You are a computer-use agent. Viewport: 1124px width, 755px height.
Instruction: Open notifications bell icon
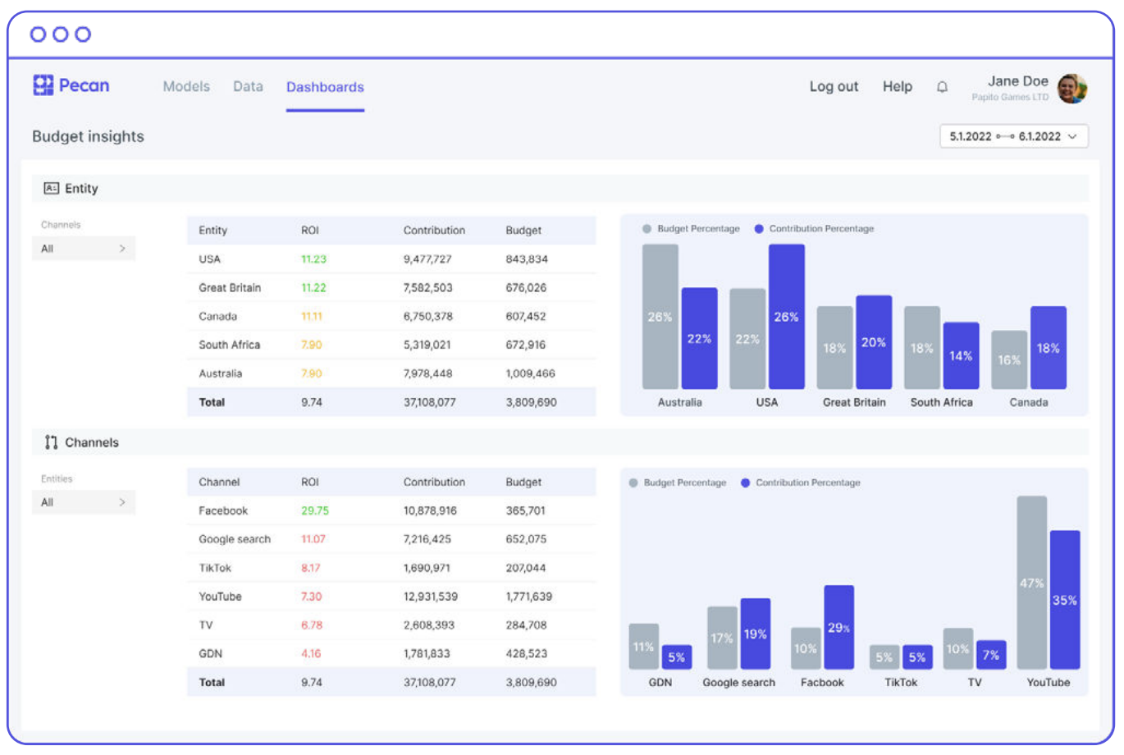click(942, 87)
